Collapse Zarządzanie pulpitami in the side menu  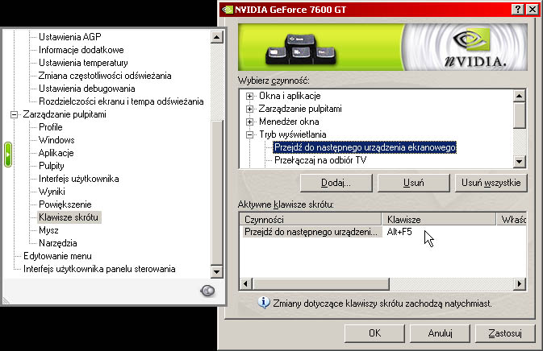click(x=14, y=114)
